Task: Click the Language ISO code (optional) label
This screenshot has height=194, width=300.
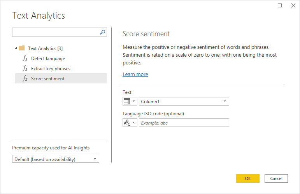Action: click(x=153, y=114)
